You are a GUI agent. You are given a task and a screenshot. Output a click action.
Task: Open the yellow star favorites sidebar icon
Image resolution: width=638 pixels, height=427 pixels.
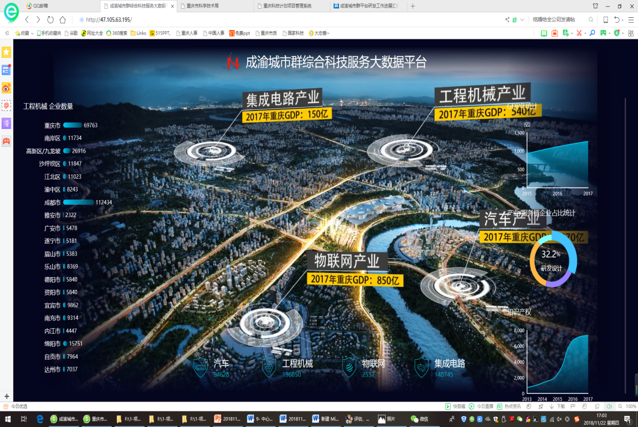(x=6, y=52)
